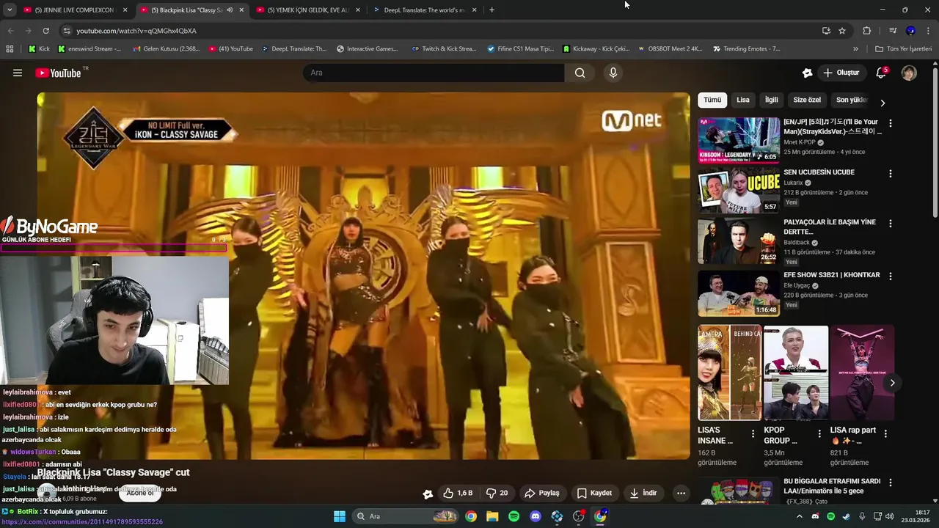Go back with browser back arrow
Image resolution: width=939 pixels, height=528 pixels.
[x=10, y=31]
